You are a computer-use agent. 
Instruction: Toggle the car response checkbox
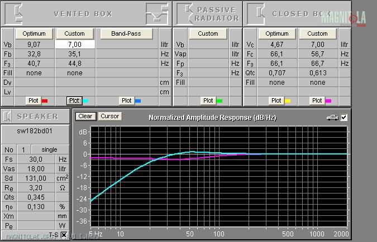tap(344, 118)
